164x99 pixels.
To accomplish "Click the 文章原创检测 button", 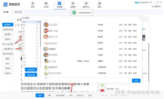I will pyautogui.click(x=8, y=30).
